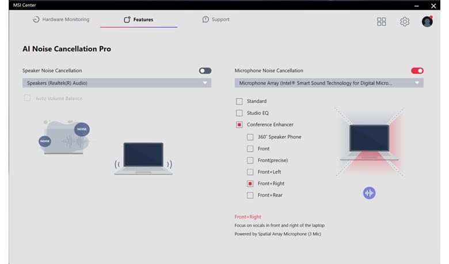
Task: Click the speaker laptop illustration
Action: (x=143, y=159)
